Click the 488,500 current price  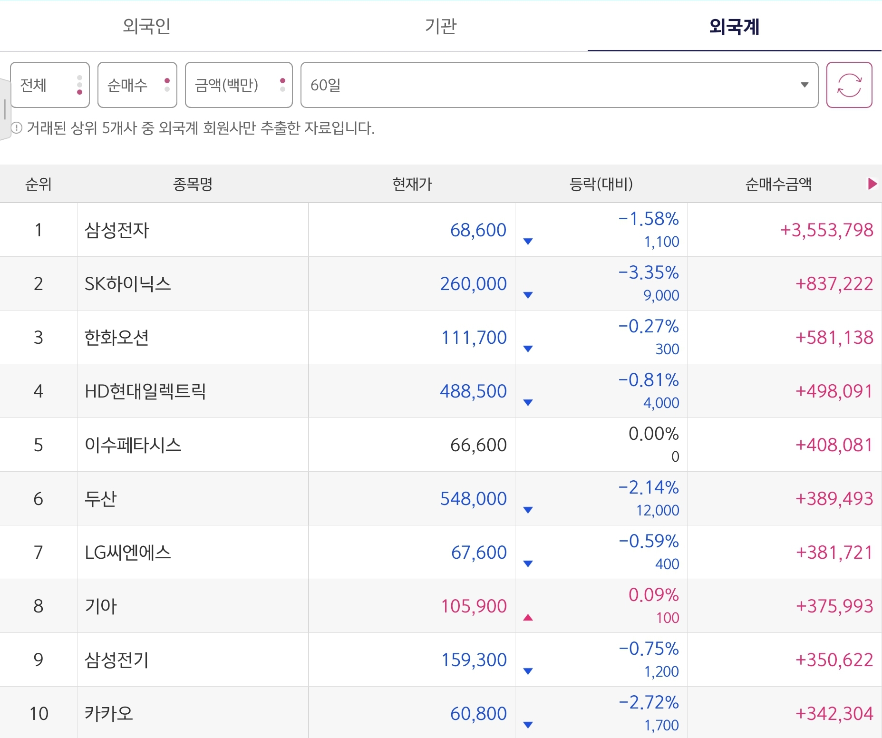(x=474, y=391)
